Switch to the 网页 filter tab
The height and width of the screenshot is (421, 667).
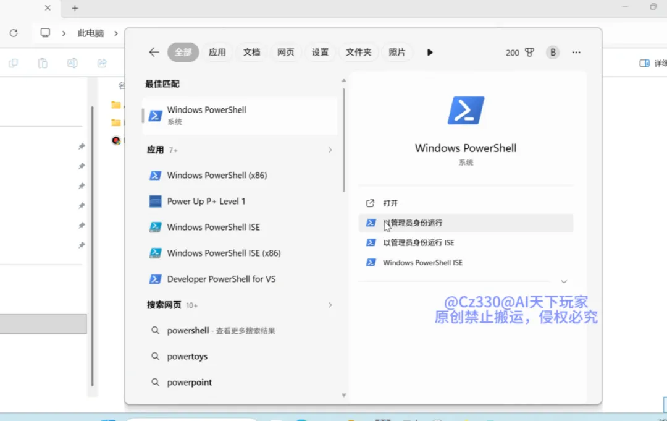point(285,53)
